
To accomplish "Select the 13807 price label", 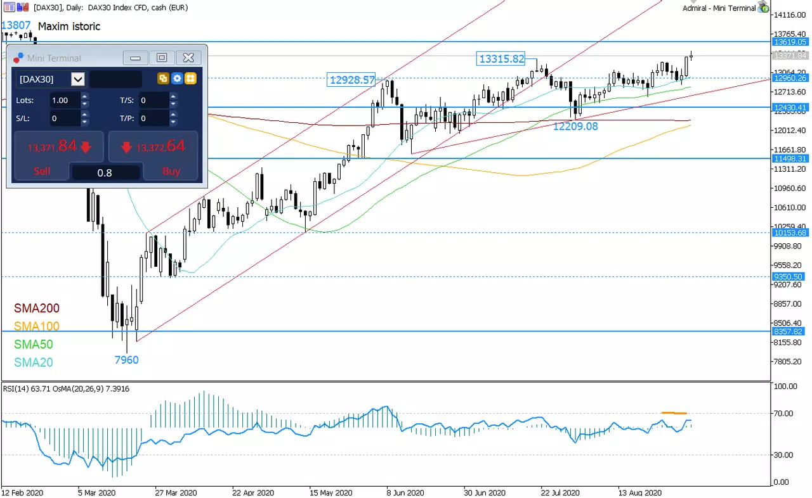I will [x=16, y=26].
